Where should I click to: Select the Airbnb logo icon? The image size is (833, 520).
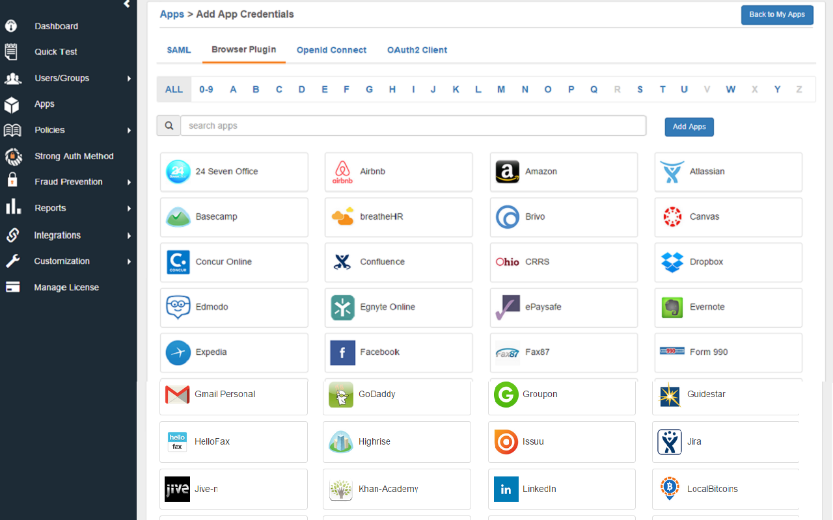[342, 172]
